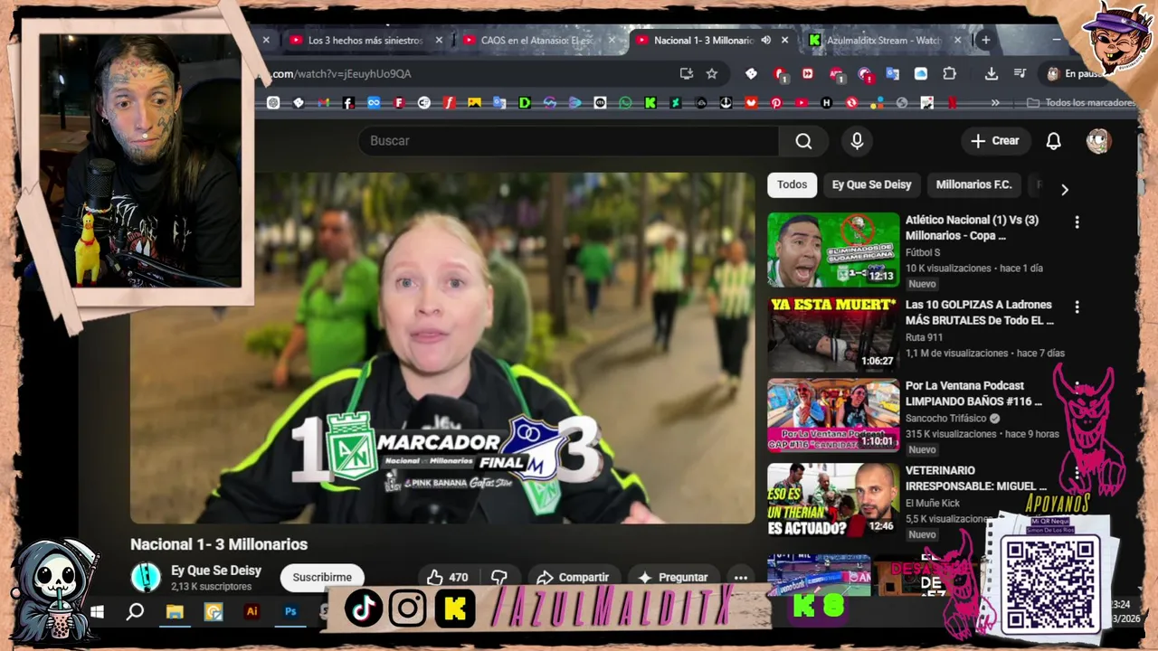Screen dimensions: 1158x651
Task: Open the Atlético Nacional 12:13 thumbnail
Action: coord(833,250)
